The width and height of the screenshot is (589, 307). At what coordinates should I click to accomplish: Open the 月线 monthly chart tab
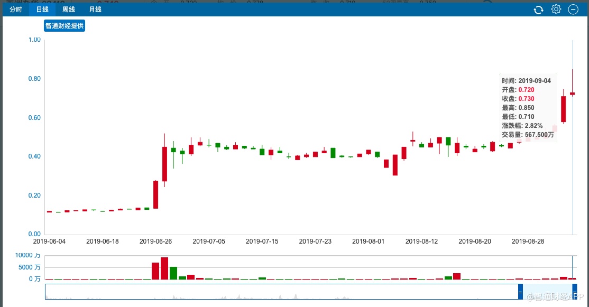95,10
